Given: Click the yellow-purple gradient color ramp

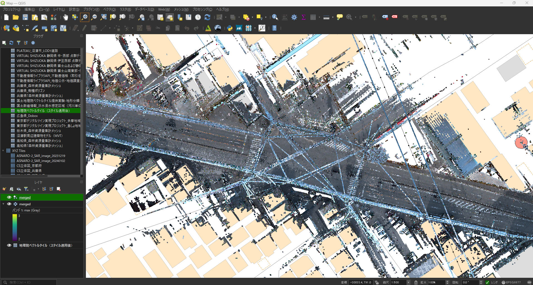Looking at the screenshot, I should click(15, 227).
